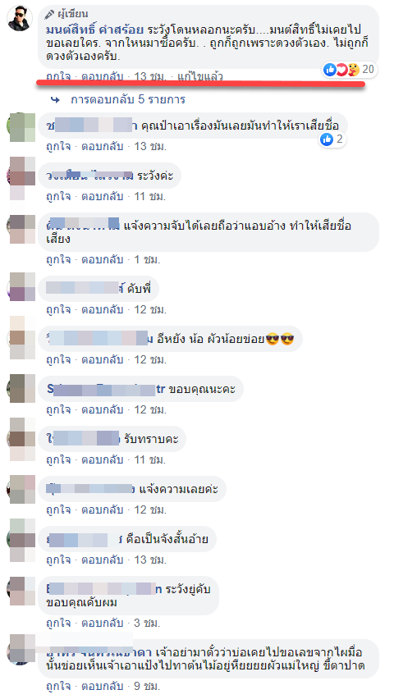Like the last comment posted 9 ชม.

[58, 686]
